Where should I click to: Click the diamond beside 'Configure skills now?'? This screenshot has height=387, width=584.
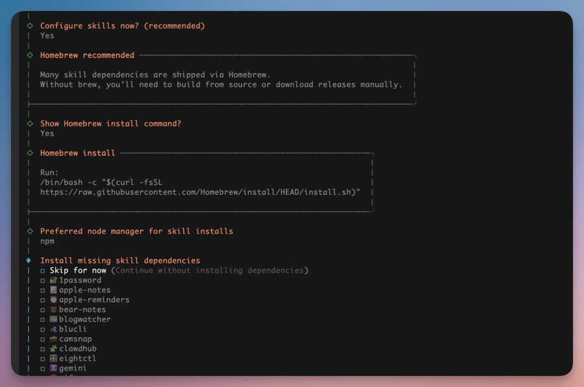(x=30, y=26)
